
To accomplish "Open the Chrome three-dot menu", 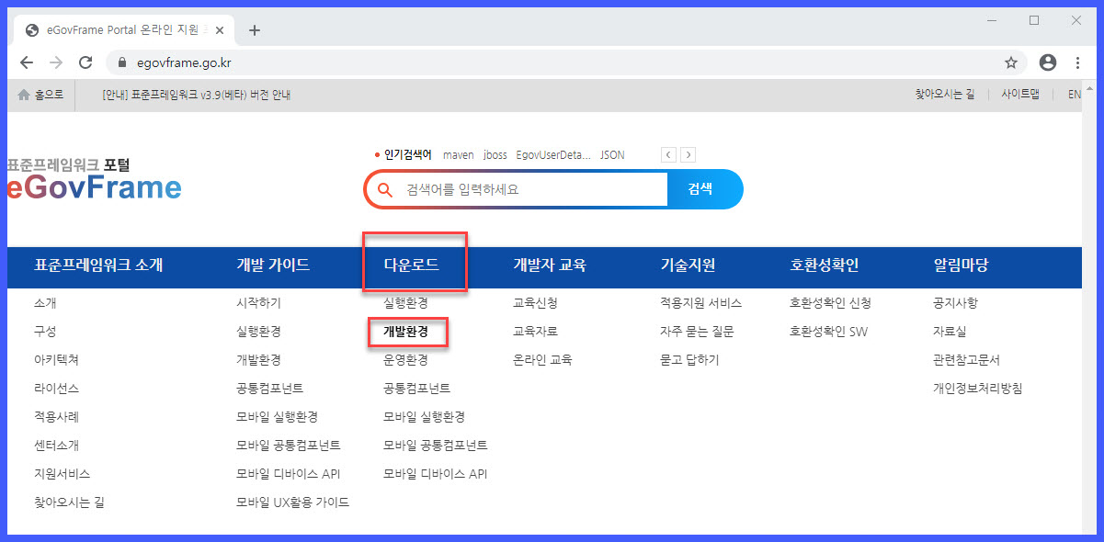I will click(1077, 62).
